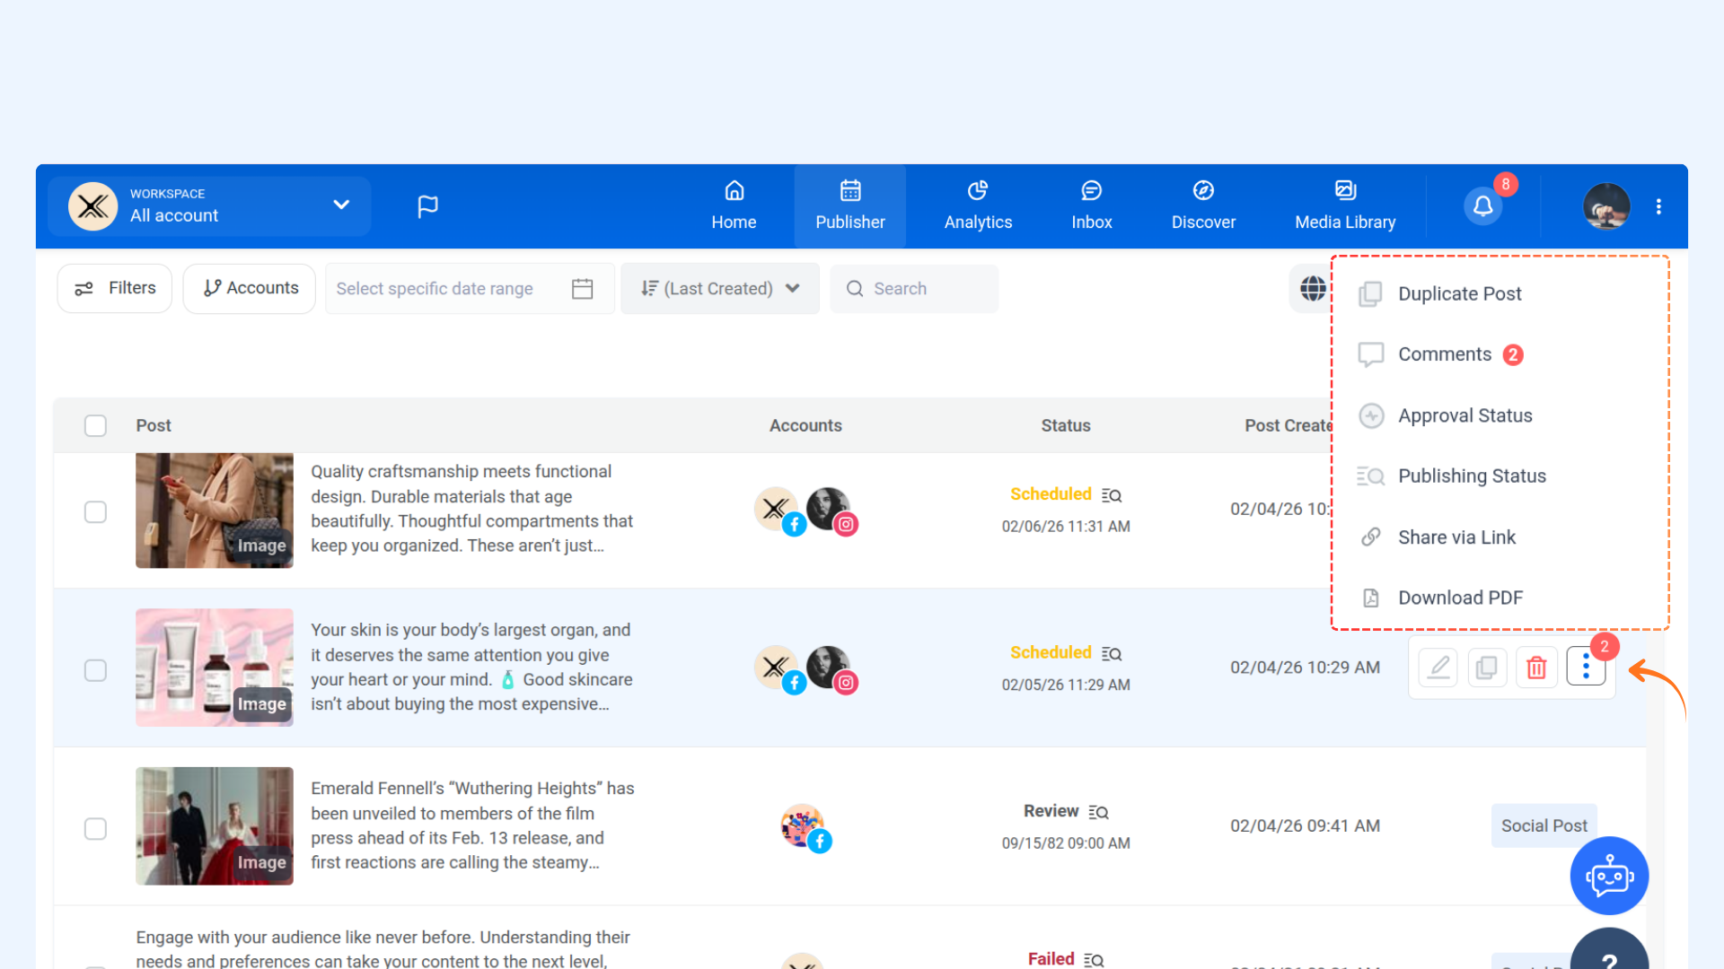Viewport: 1724px width, 969px height.
Task: Expand the workspace All account dropdown
Action: tap(340, 205)
